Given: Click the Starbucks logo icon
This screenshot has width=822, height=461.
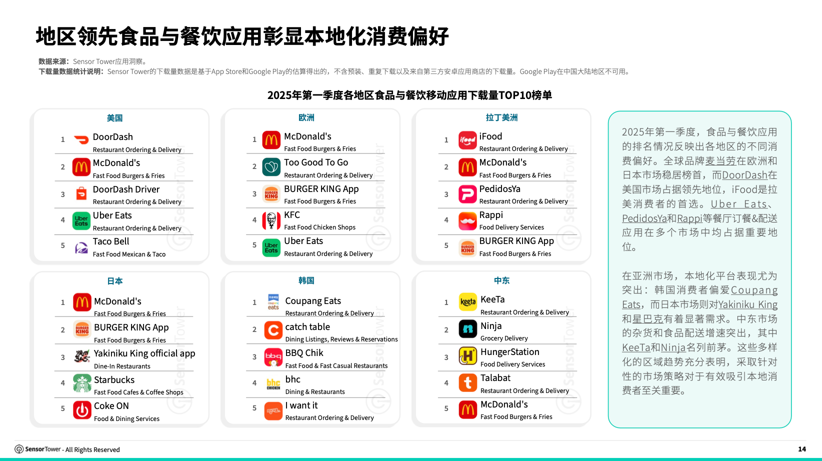Looking at the screenshot, I should click(x=82, y=383).
